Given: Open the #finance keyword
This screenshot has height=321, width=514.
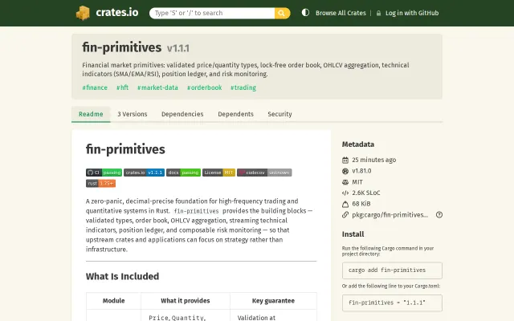Looking at the screenshot, I should point(95,87).
